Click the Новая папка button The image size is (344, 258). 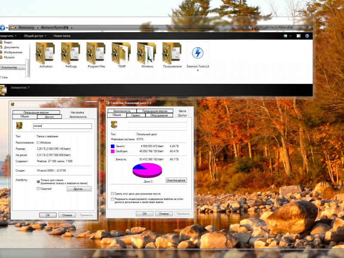(x=62, y=36)
